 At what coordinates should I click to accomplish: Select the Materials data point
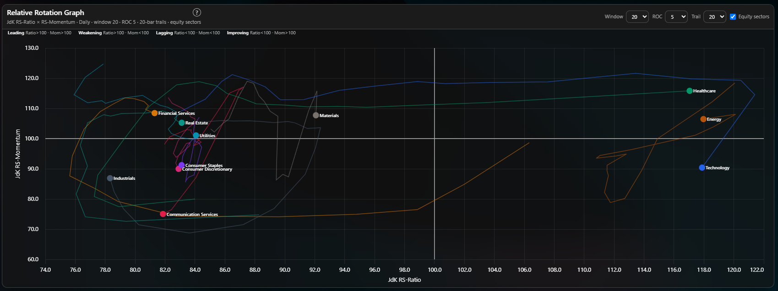tap(316, 115)
